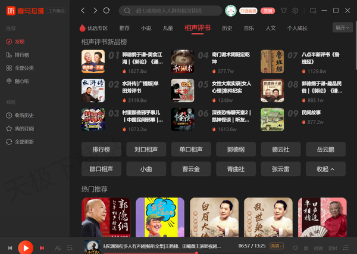The height and width of the screenshot is (254, 357).
Task: Toggle 工作模式 work mode
Action: (57, 11)
